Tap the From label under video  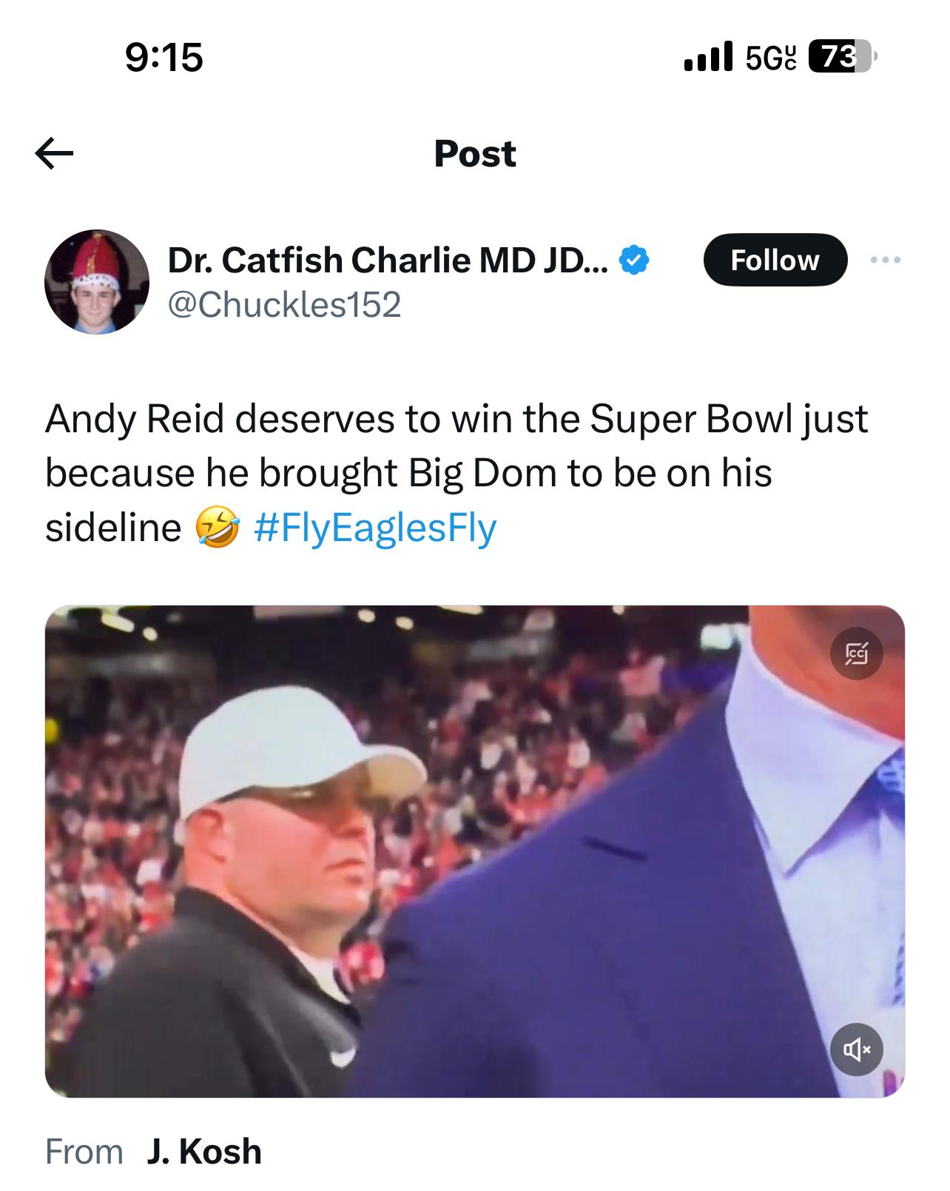click(x=84, y=1152)
